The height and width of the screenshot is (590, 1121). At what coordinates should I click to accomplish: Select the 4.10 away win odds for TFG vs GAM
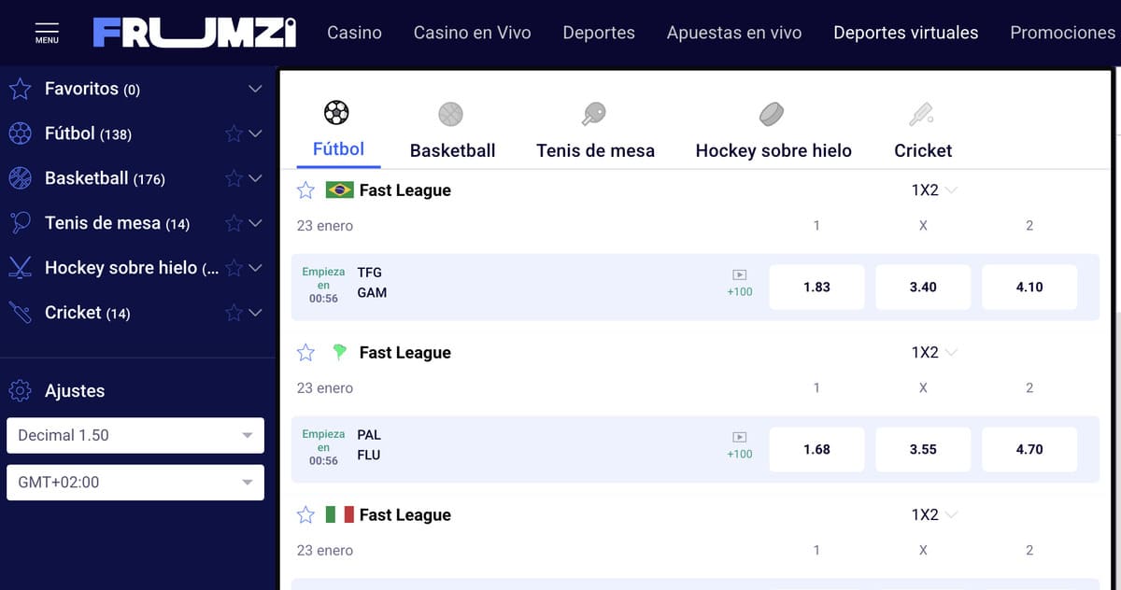click(1029, 287)
